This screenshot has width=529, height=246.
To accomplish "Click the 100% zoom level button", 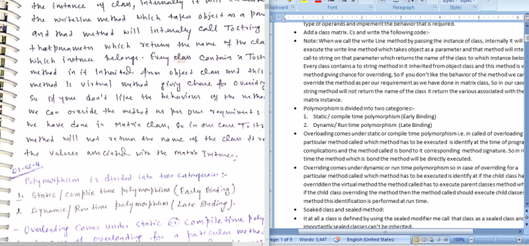I will point(459,239).
